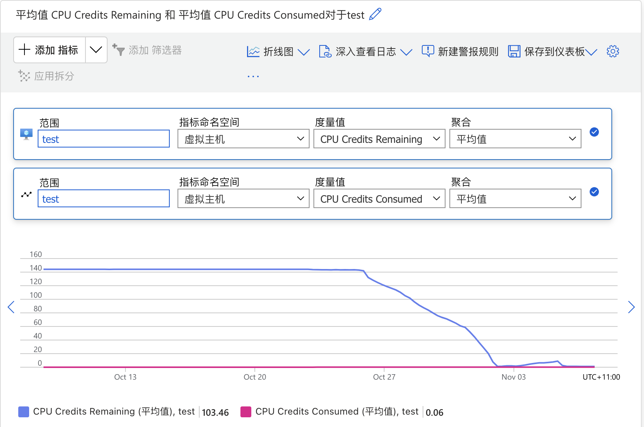Click the 应用拆分 apply splitting icon

tap(24, 76)
